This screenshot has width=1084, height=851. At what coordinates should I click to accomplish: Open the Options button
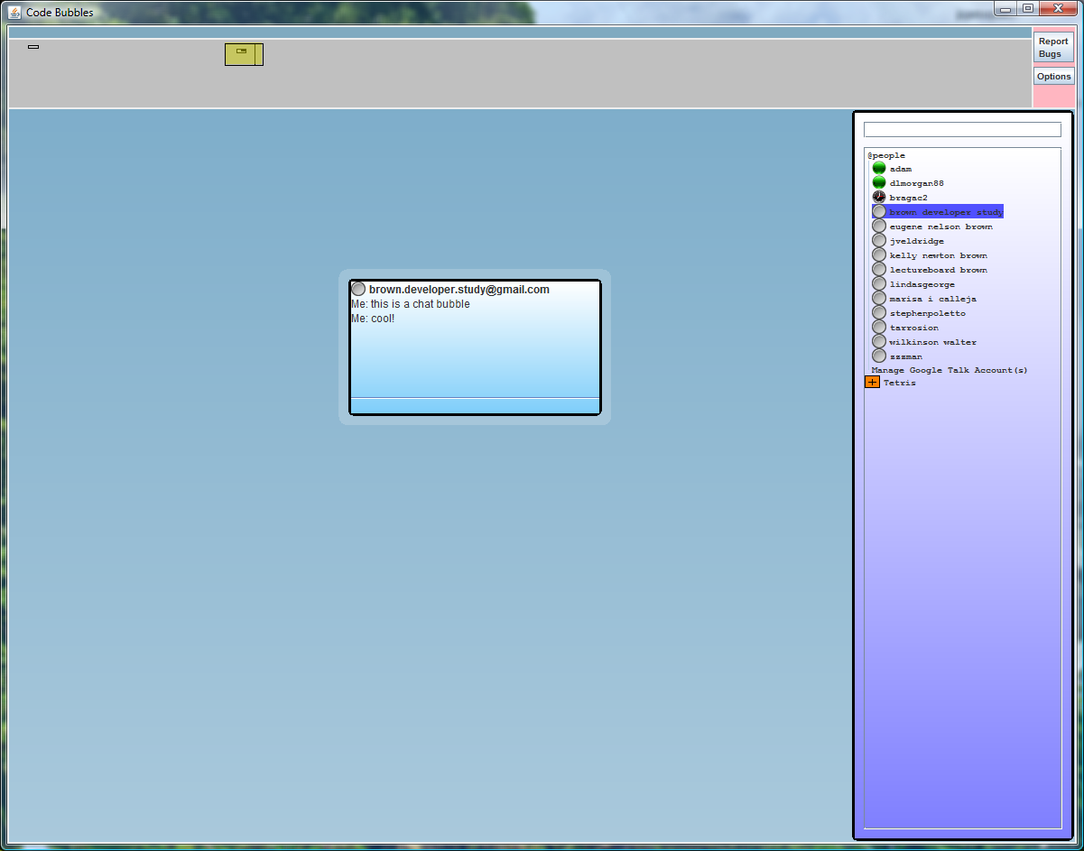[x=1053, y=77]
